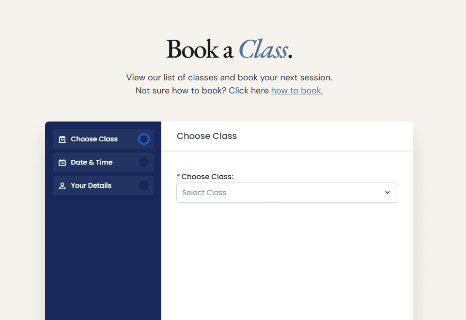
Task: Click the calendar icon beside Date & Time
Action: (62, 163)
